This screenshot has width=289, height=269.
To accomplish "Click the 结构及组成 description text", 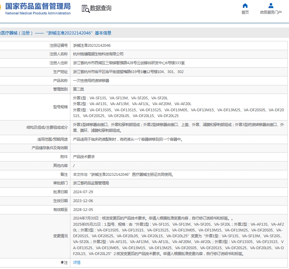I will (x=178, y=128).
